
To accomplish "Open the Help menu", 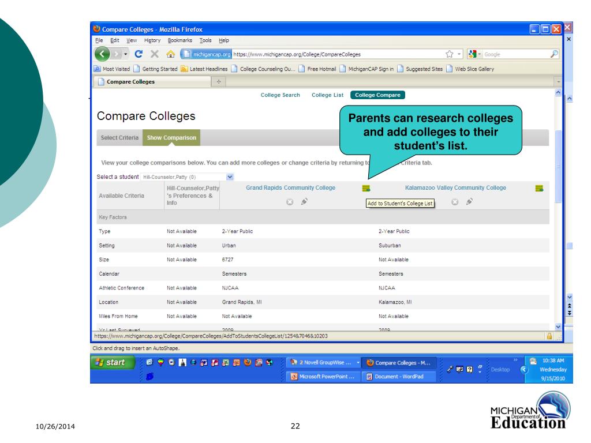I will click(x=224, y=40).
